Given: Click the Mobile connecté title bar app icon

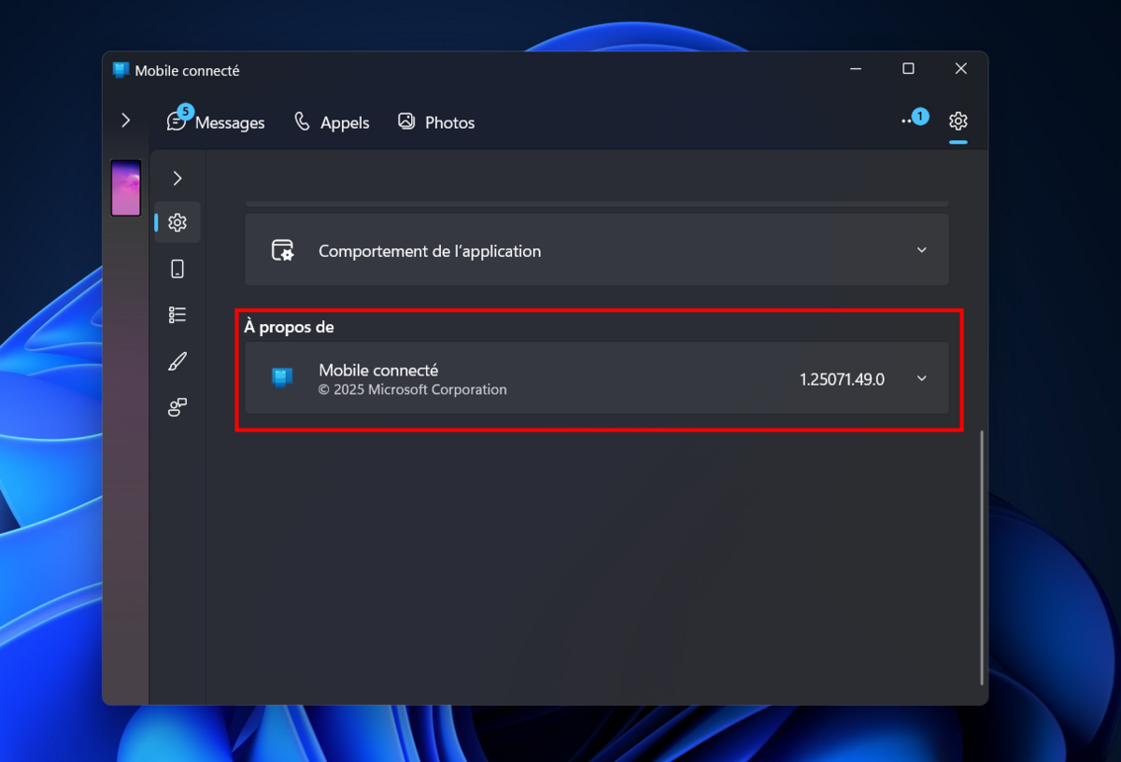Looking at the screenshot, I should pos(121,70).
